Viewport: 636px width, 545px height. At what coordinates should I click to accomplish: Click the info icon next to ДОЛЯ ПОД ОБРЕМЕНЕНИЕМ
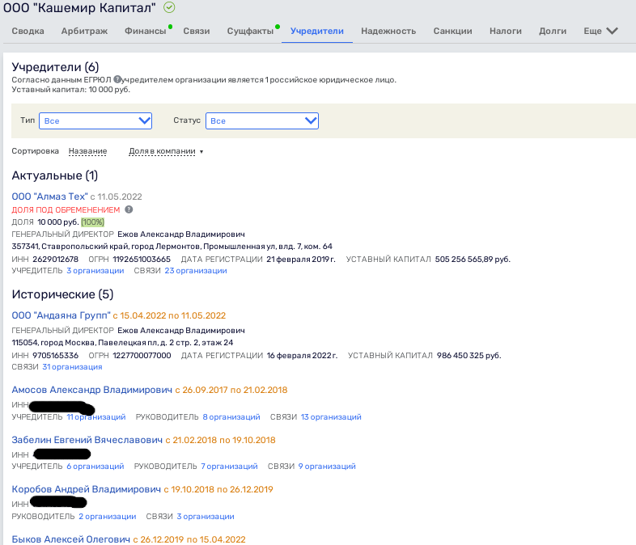[129, 209]
